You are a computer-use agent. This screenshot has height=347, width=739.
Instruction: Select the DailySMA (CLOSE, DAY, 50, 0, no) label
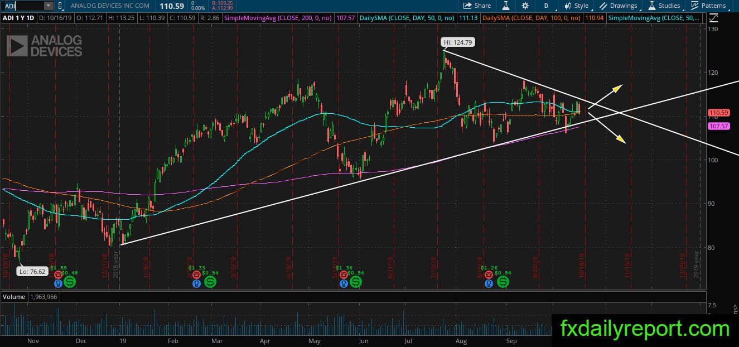coord(407,18)
